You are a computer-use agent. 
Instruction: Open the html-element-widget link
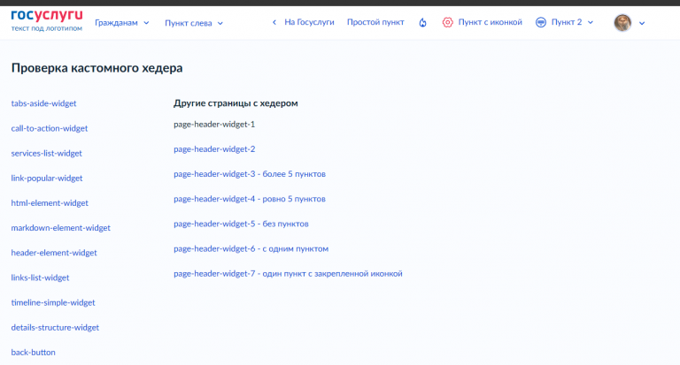50,203
